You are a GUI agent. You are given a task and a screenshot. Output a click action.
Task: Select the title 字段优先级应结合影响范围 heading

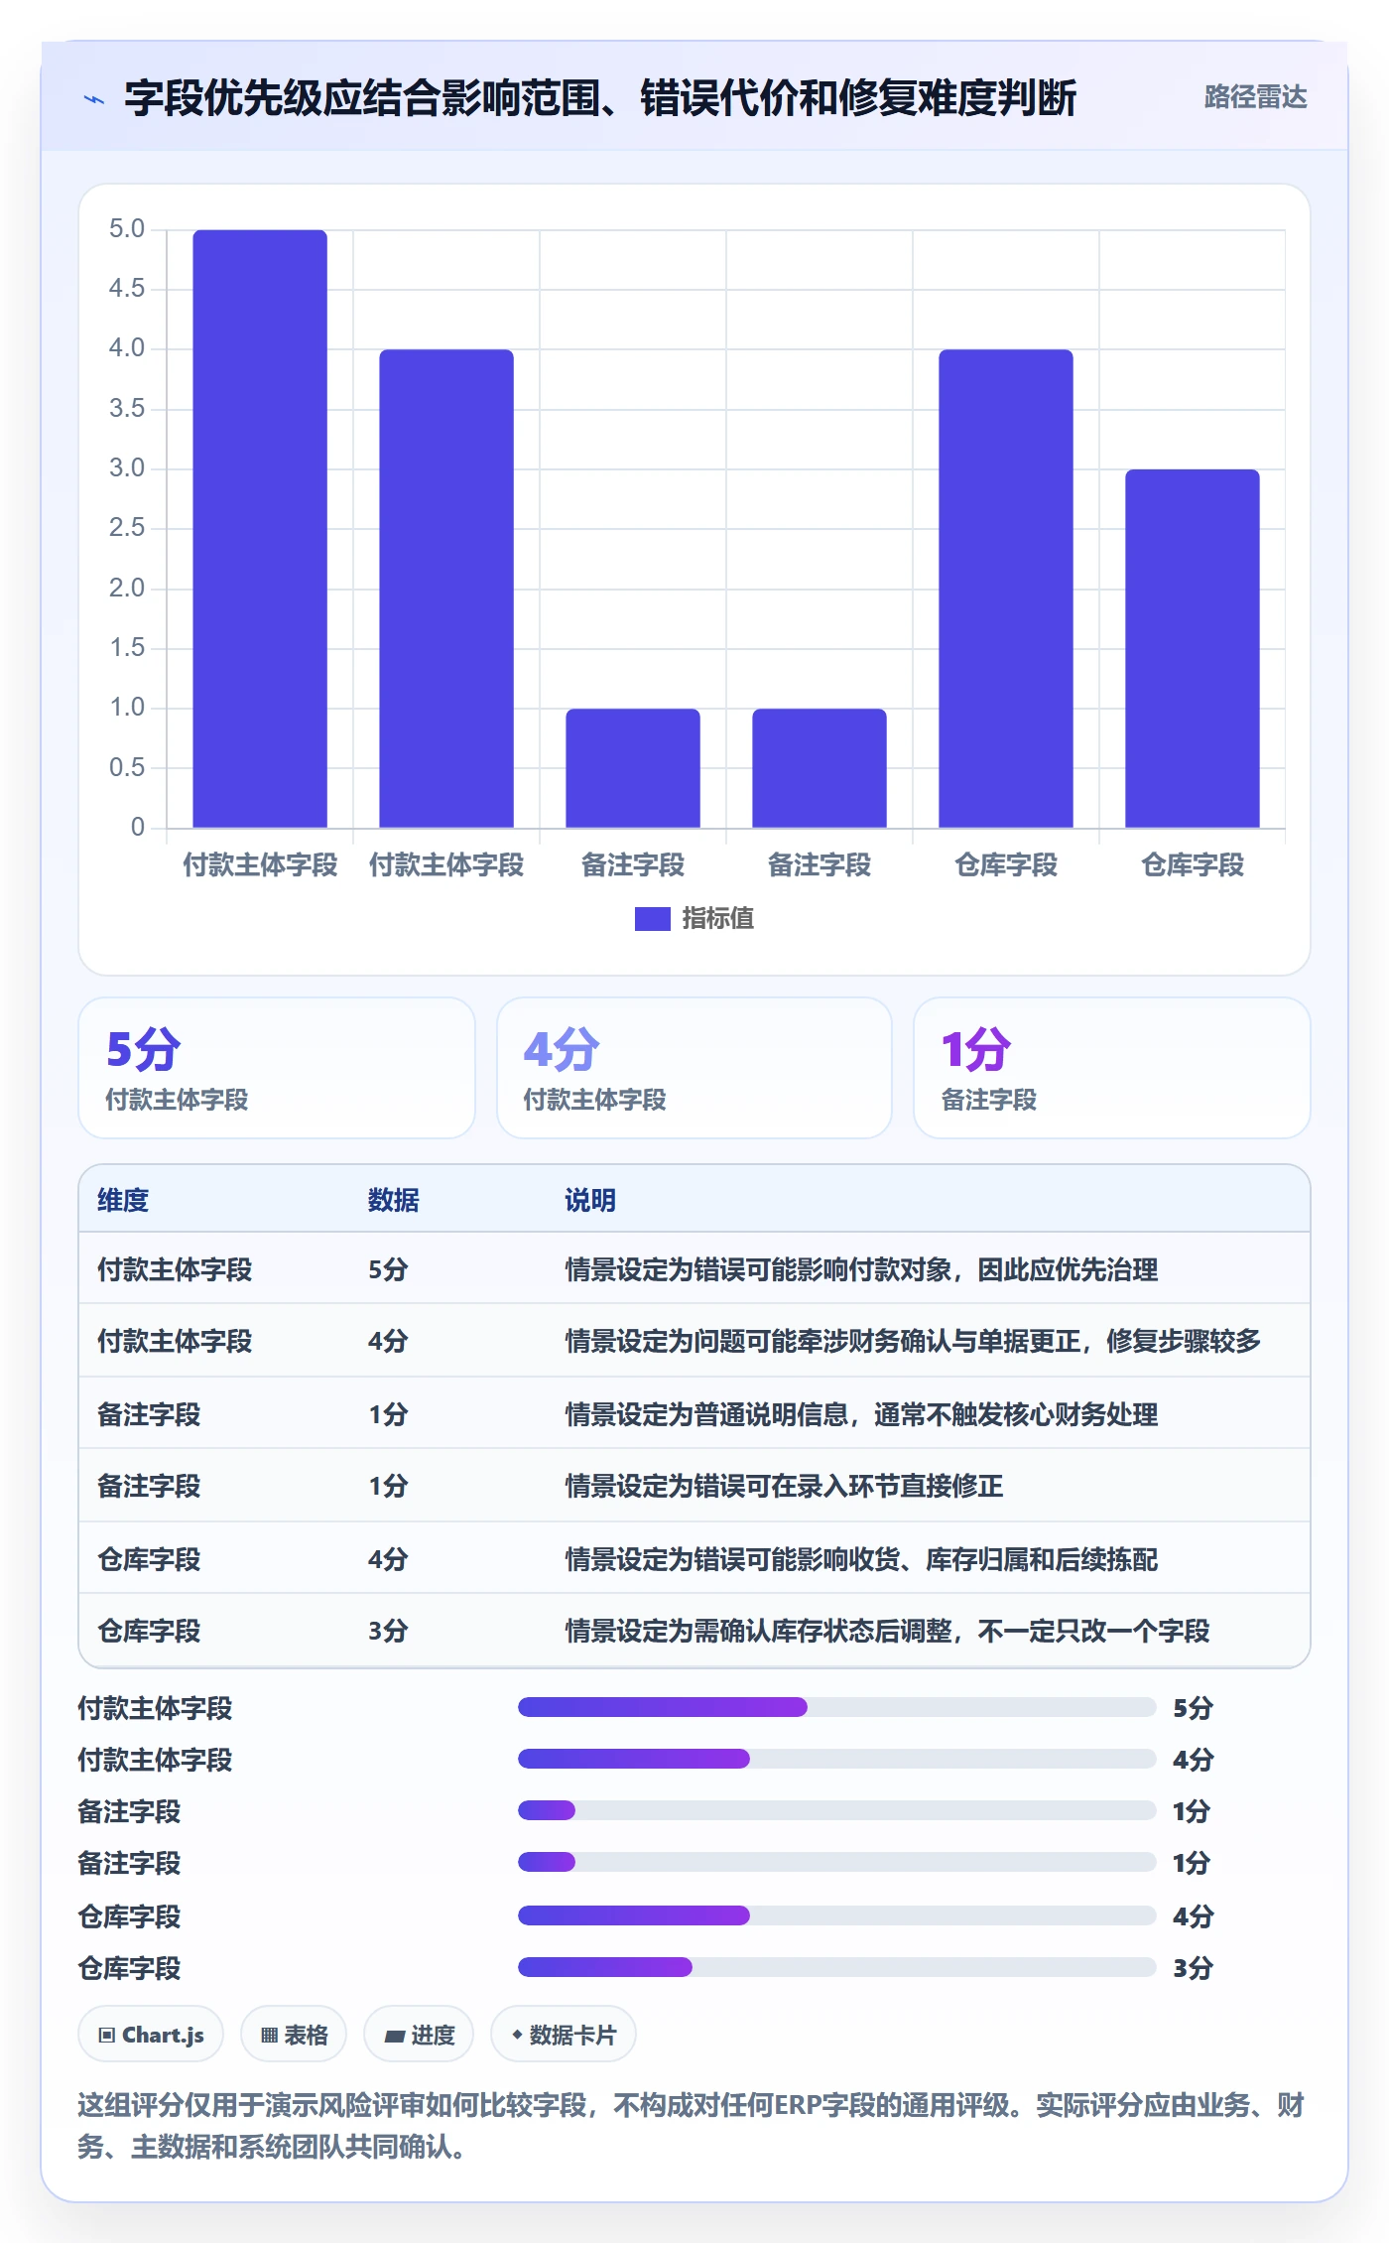600,98
